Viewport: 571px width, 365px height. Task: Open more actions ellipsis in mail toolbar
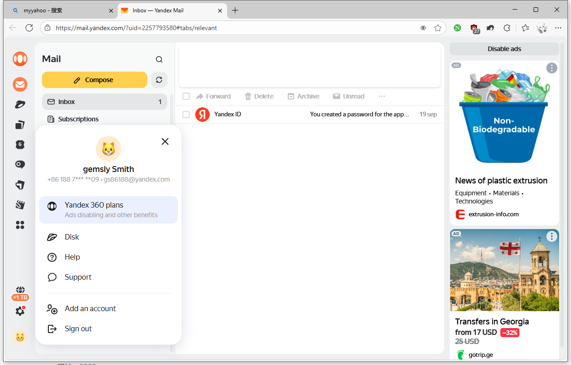coord(382,96)
